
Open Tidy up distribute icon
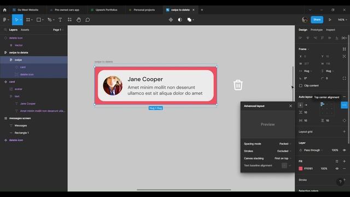tap(344, 38)
